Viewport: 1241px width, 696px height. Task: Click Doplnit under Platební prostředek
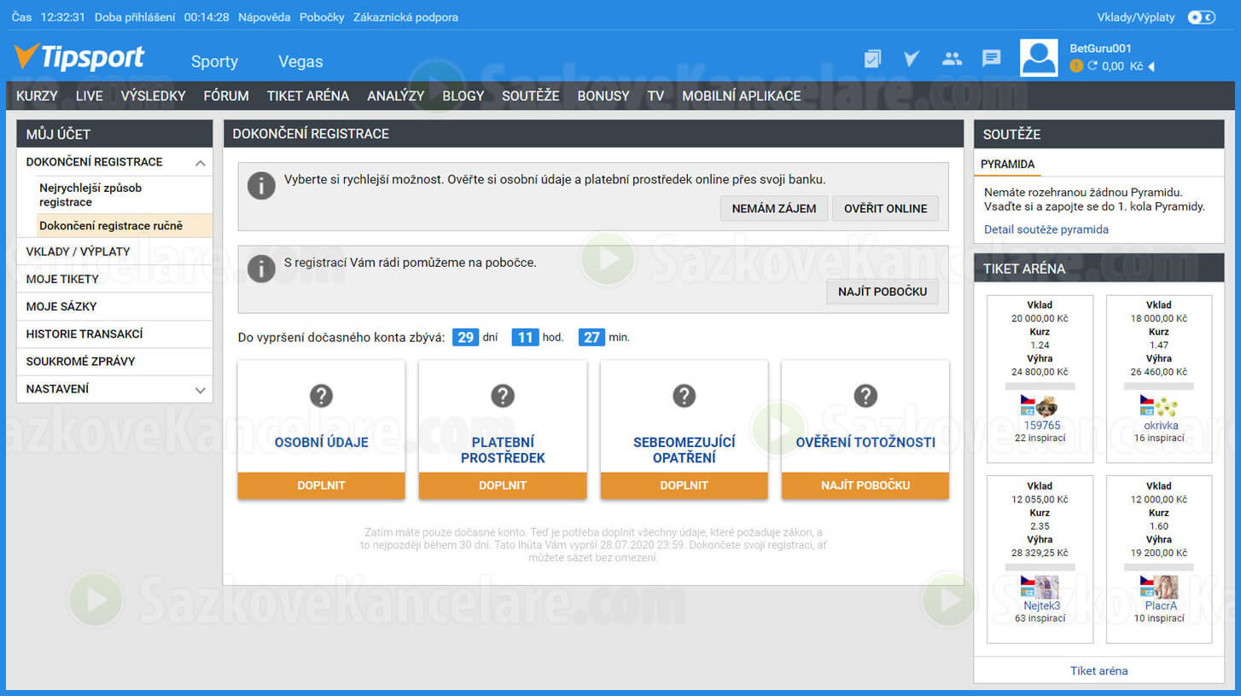click(x=503, y=485)
